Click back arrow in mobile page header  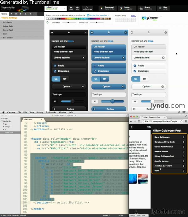[132, 127]
